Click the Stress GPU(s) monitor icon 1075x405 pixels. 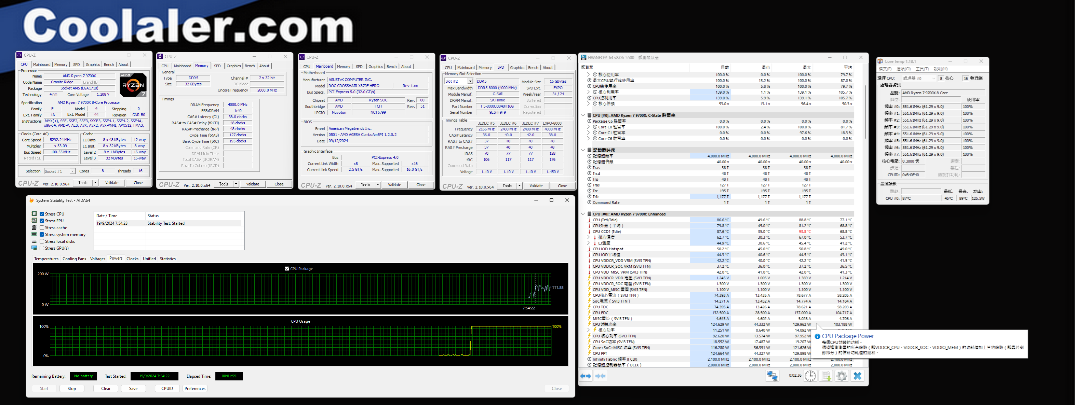34,248
